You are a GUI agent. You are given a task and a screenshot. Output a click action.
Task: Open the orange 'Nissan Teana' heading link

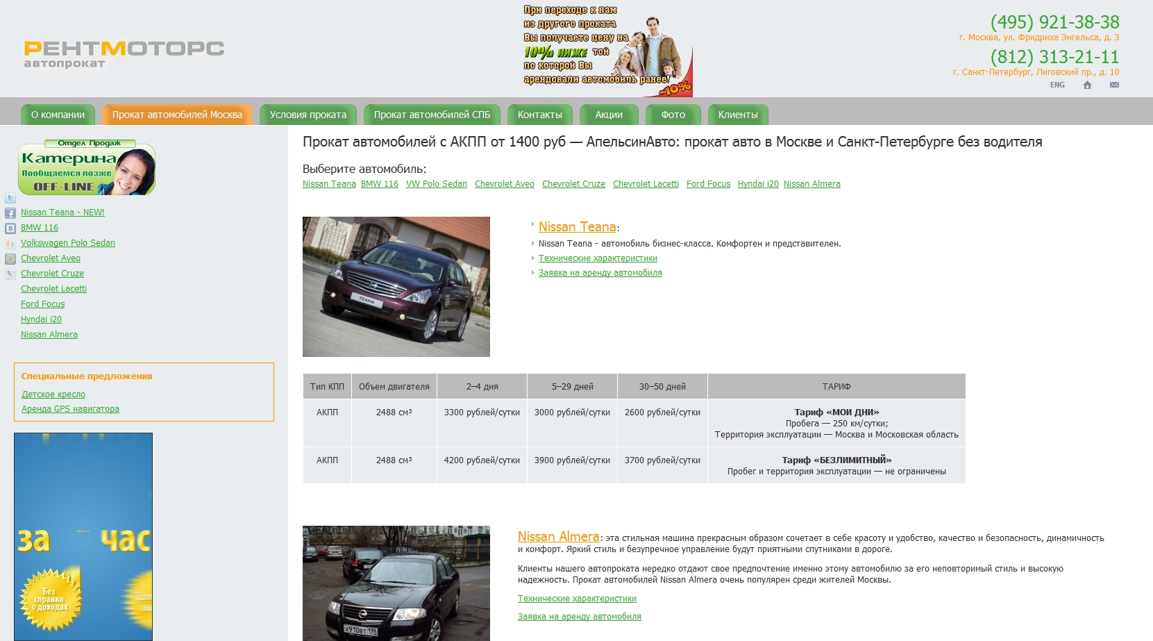tap(578, 227)
